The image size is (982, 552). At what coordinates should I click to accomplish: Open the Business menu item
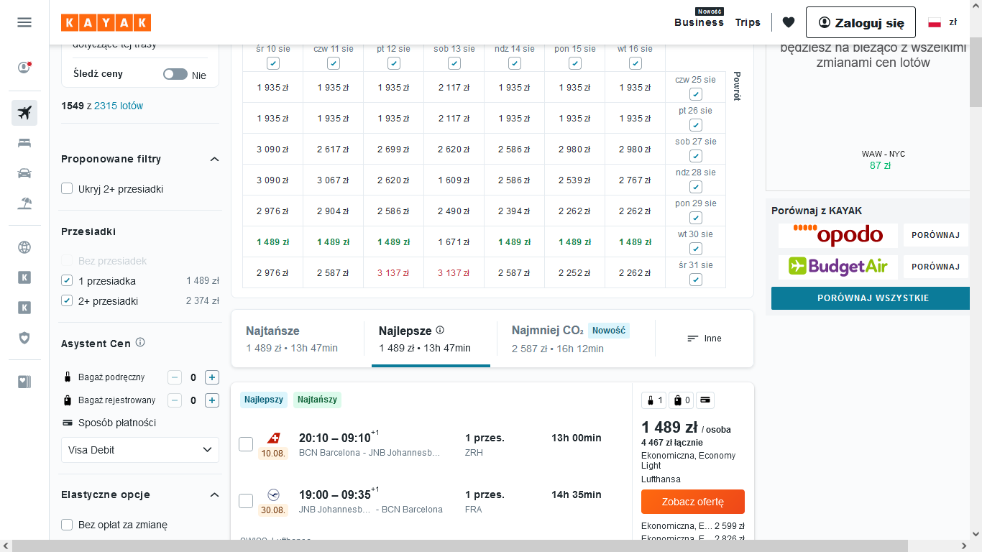tap(699, 22)
